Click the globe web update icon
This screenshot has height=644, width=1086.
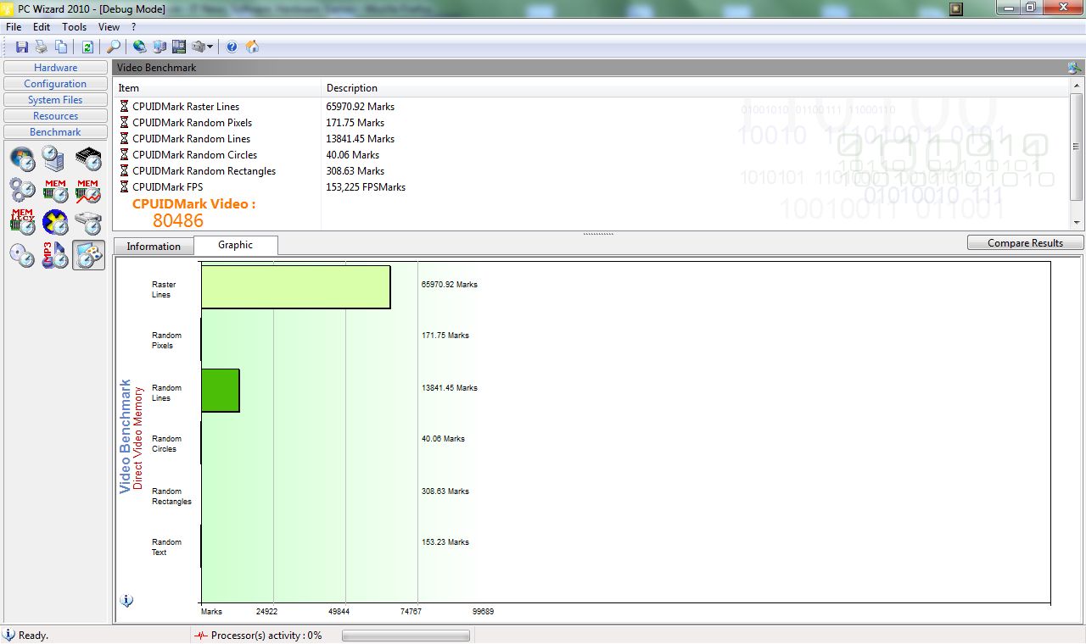[140, 47]
